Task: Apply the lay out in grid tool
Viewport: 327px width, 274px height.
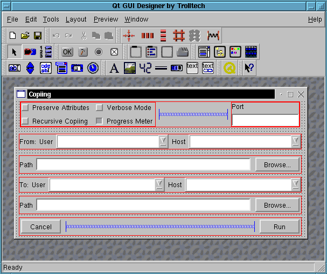Action: (x=179, y=36)
